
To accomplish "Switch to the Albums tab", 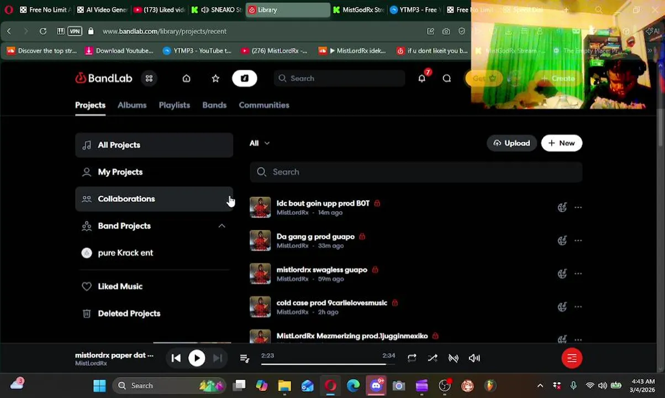I will (132, 105).
